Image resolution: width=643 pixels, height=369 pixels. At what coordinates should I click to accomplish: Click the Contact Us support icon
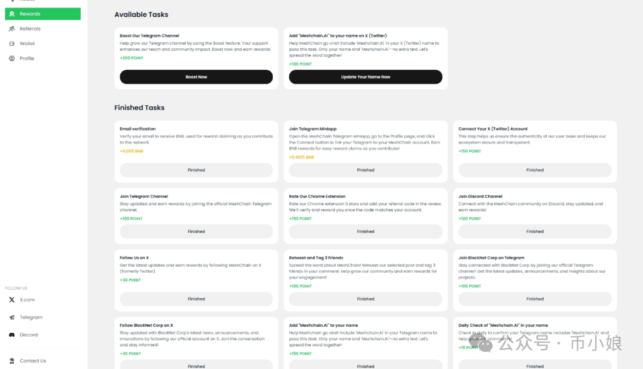[x=12, y=361]
